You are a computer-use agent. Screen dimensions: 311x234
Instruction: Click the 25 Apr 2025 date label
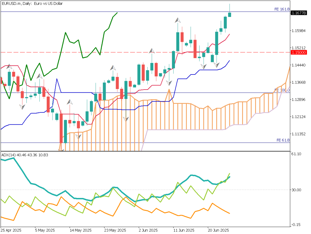coord(11,230)
